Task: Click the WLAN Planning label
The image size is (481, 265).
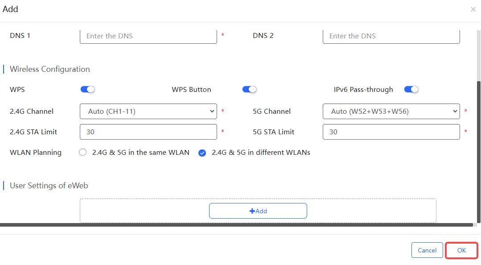Action: point(36,153)
